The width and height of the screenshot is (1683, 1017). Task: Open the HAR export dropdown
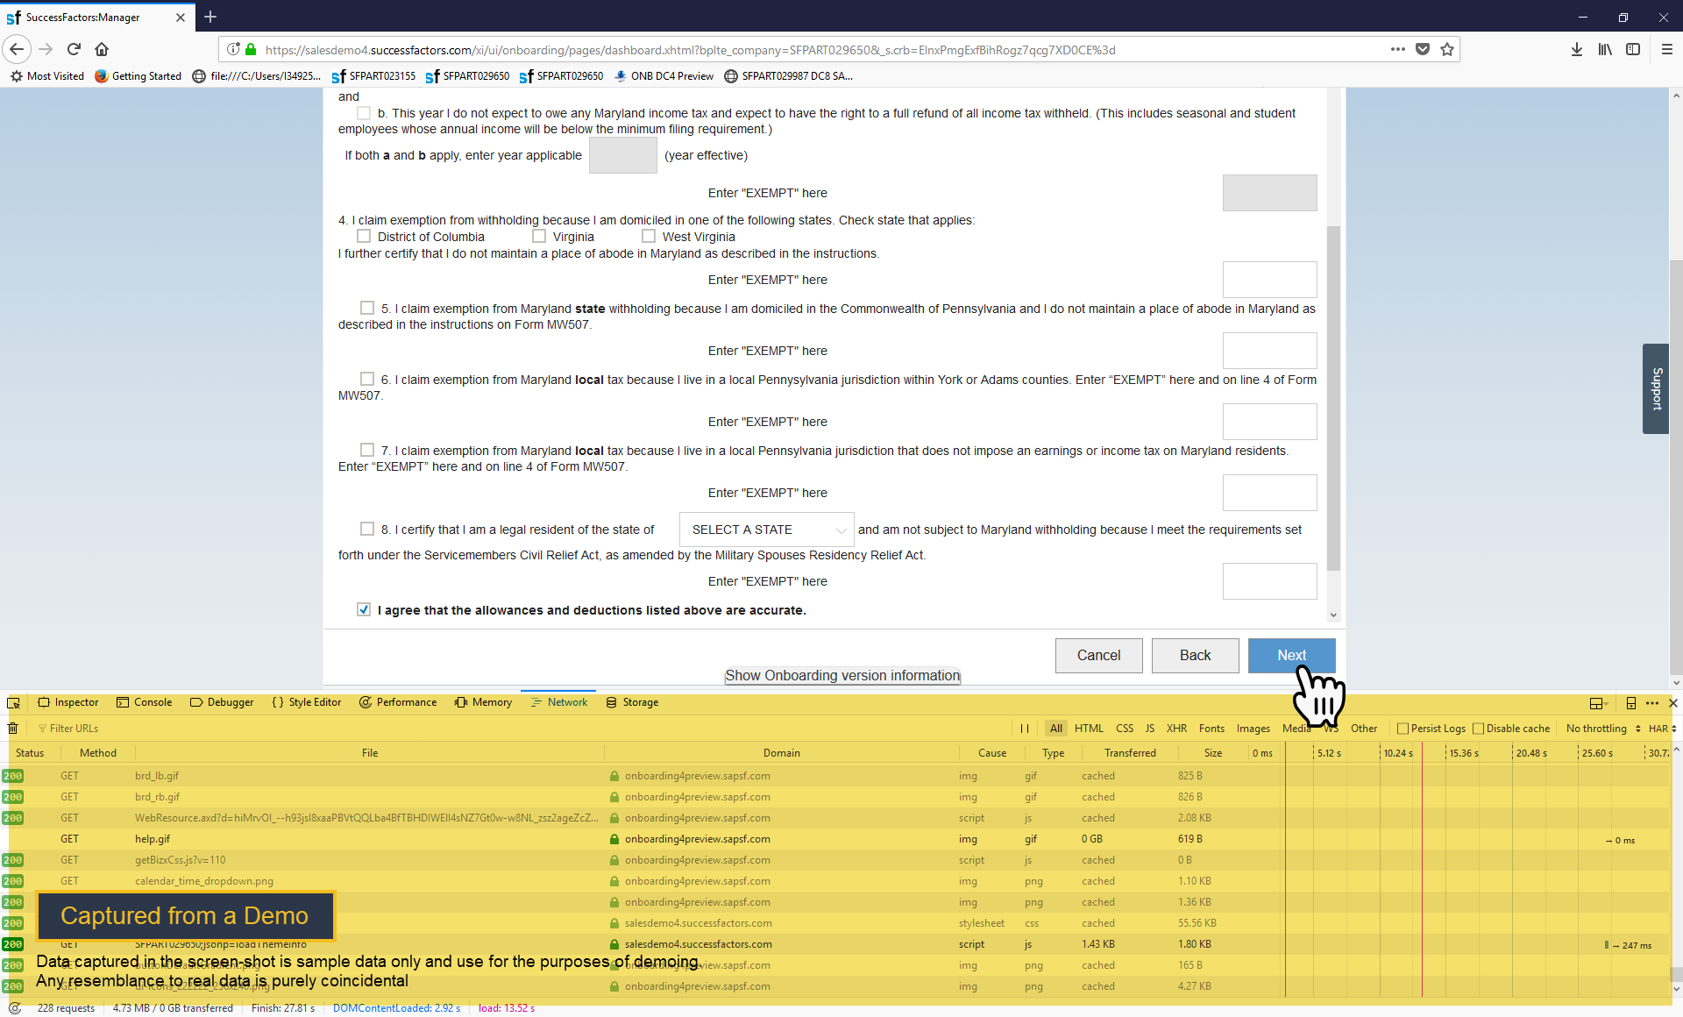(x=1662, y=728)
